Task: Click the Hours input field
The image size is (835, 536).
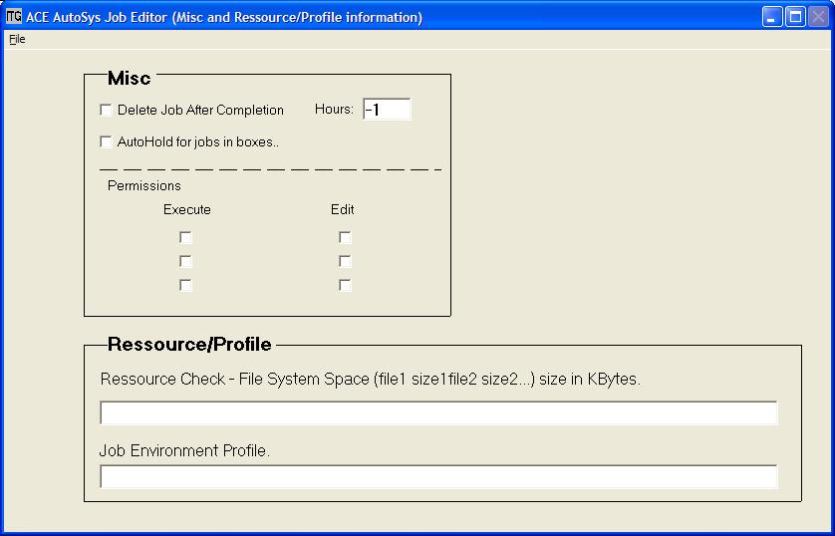Action: point(387,110)
